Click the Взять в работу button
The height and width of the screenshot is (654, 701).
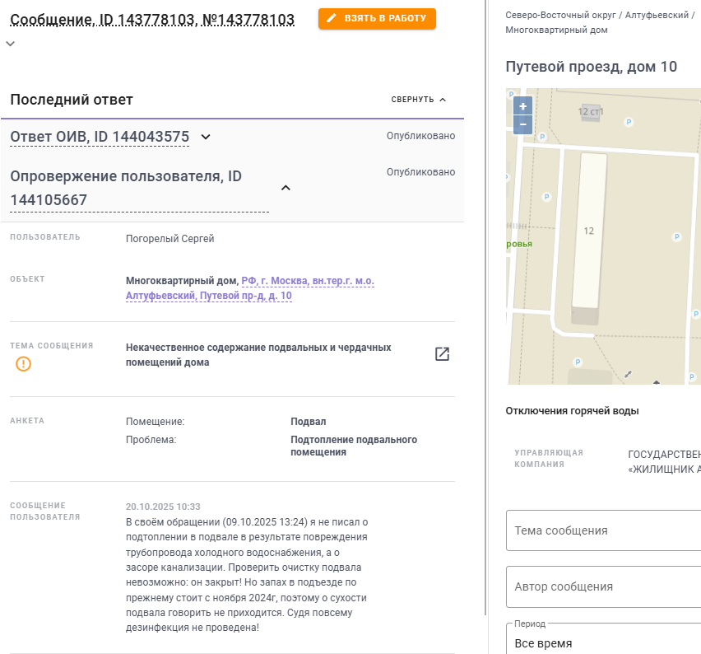pos(377,19)
